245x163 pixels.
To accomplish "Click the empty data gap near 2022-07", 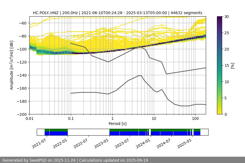I will point(88,132).
